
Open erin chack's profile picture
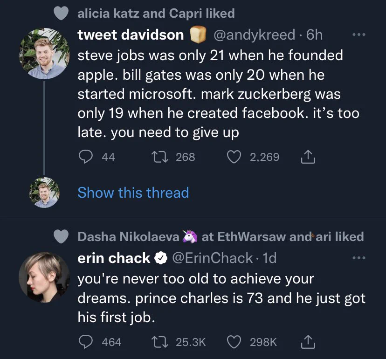(x=44, y=277)
